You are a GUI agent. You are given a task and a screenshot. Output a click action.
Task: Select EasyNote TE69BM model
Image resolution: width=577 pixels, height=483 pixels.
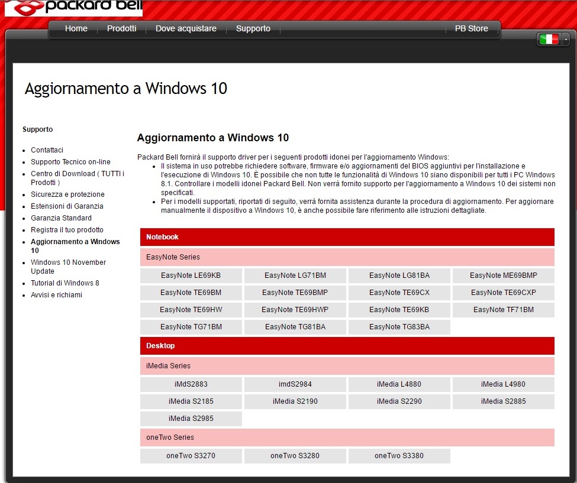tap(191, 293)
